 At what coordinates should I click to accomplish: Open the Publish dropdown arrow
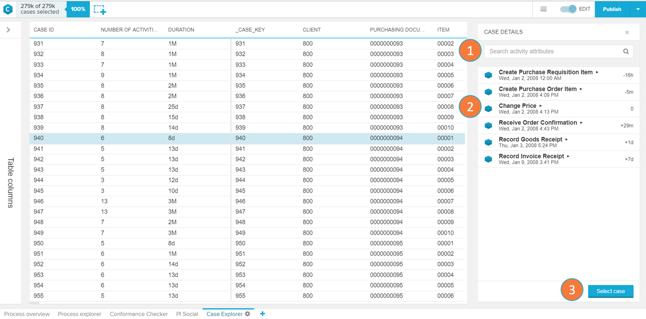click(x=638, y=9)
